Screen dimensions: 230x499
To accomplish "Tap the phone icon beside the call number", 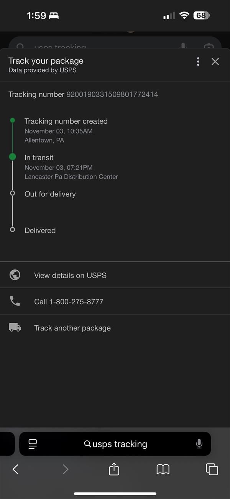I will (15, 301).
